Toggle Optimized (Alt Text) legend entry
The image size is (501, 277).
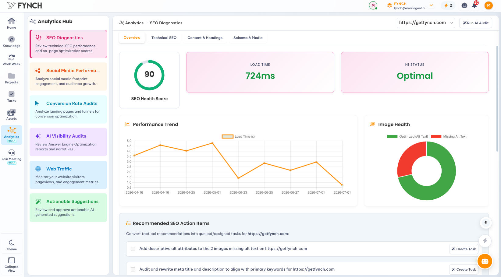[407, 136]
